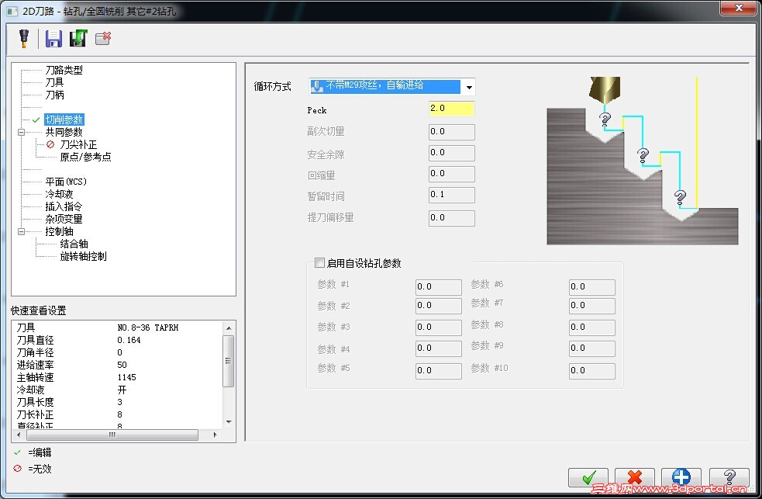Collapse the 共同参数 tree node
The image size is (762, 499).
tap(21, 132)
